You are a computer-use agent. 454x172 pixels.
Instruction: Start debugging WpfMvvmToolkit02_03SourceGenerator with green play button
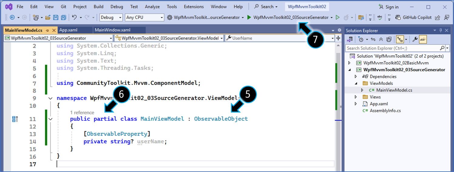tap(249, 18)
